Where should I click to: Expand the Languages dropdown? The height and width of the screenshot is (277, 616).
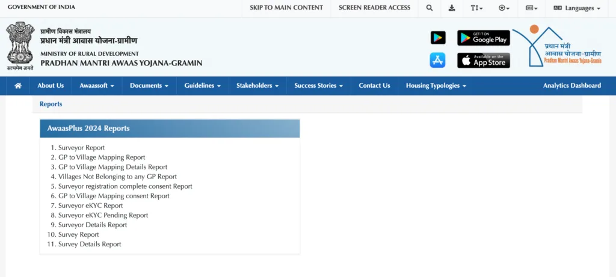click(x=577, y=8)
